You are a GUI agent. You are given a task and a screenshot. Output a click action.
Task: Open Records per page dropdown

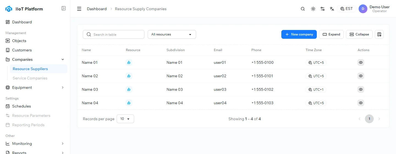point(125,119)
